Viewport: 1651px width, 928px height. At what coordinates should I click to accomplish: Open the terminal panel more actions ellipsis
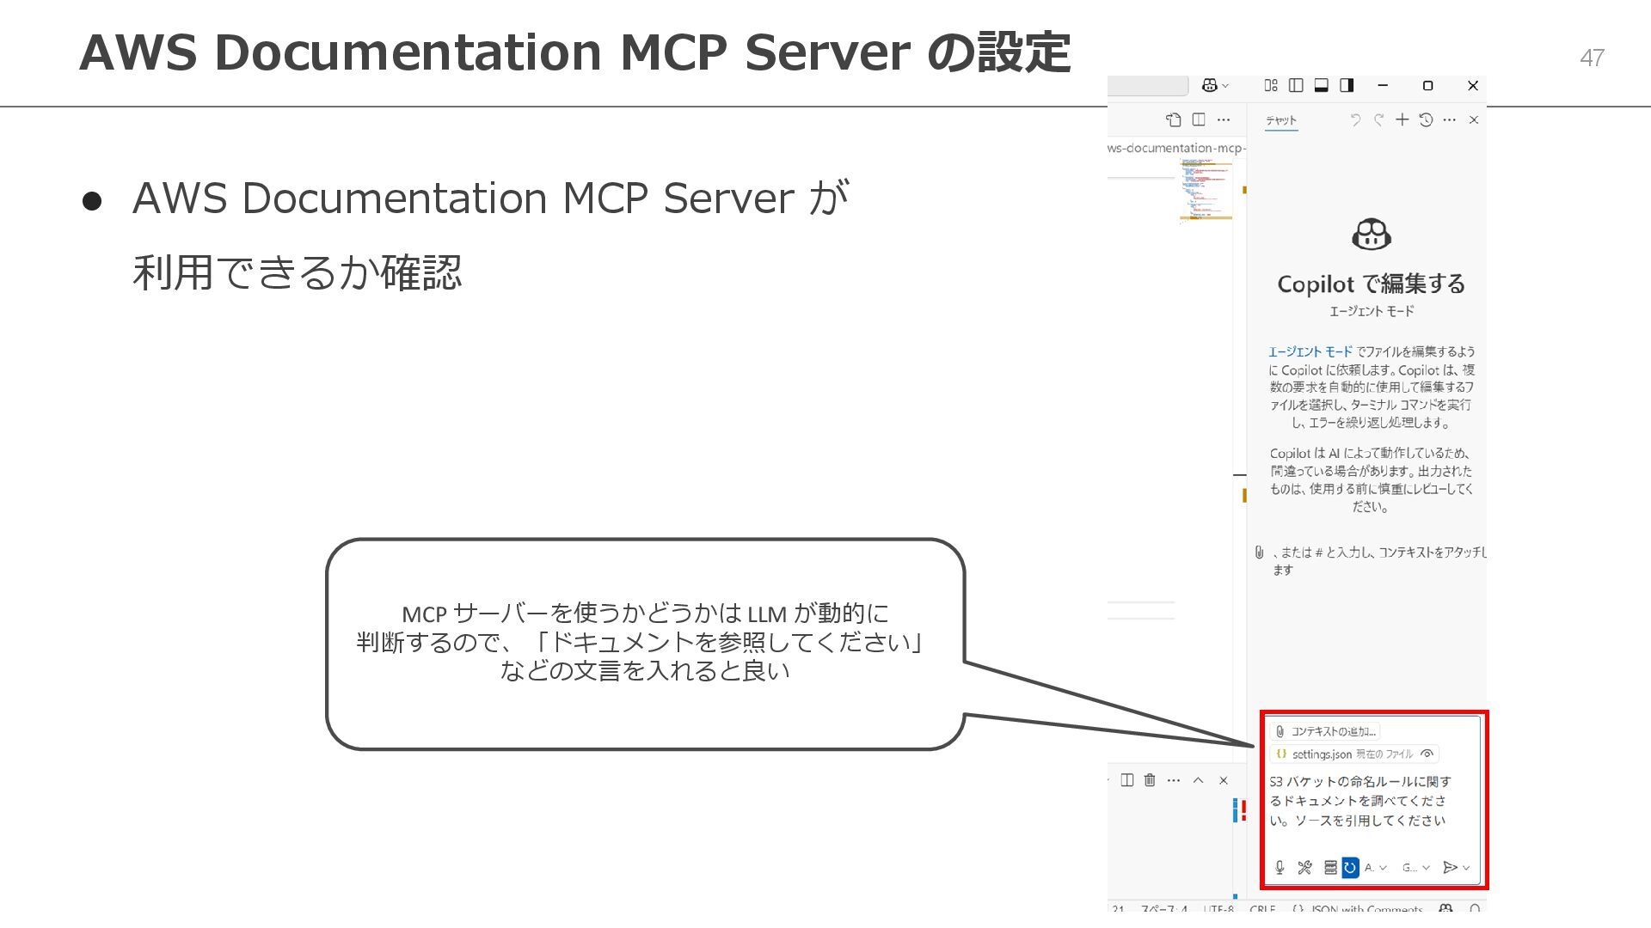coord(1174,780)
